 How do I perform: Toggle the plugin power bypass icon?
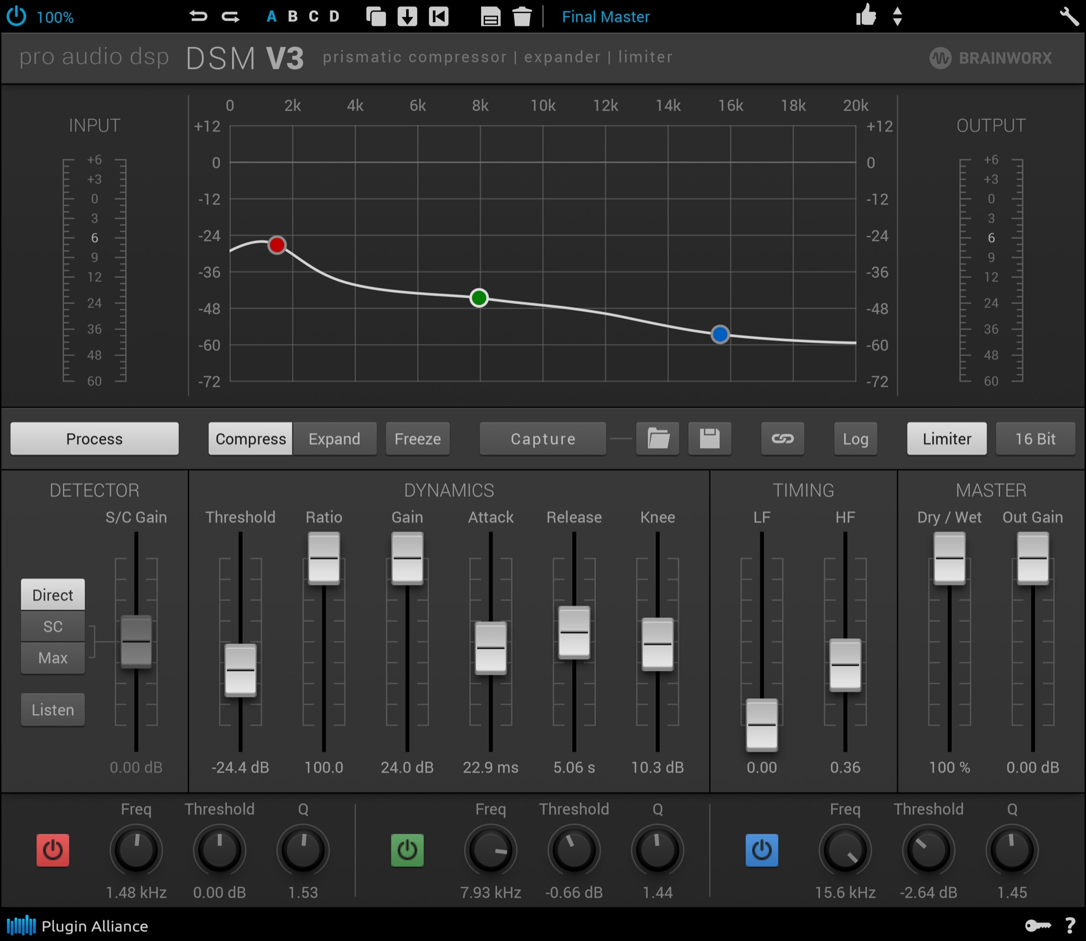[x=16, y=16]
